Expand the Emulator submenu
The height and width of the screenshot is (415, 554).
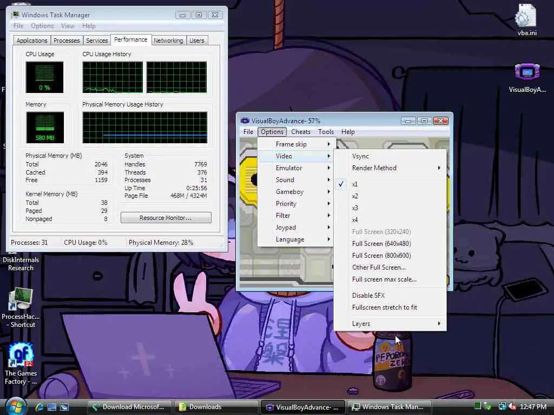click(295, 168)
